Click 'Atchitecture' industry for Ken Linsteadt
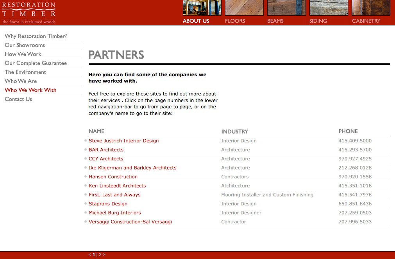This screenshot has width=395, height=259. point(236,185)
